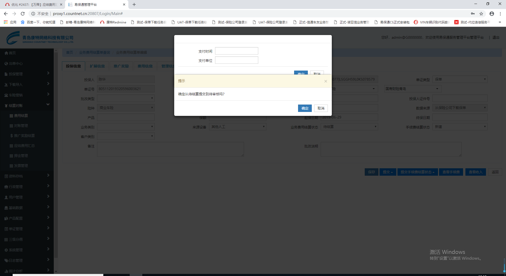
Task: Expand the 用户管理 sidebar menu
Action: pyautogui.click(x=27, y=197)
